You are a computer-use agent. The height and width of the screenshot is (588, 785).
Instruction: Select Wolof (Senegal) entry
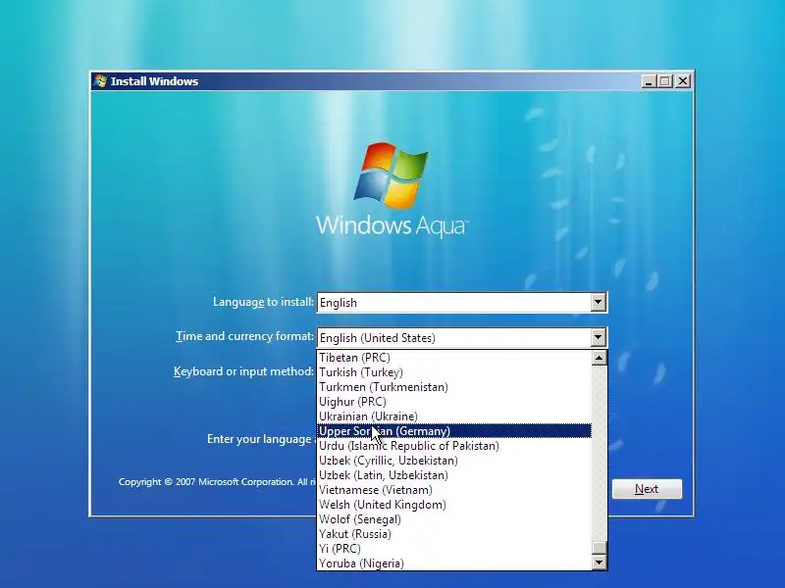(x=454, y=519)
